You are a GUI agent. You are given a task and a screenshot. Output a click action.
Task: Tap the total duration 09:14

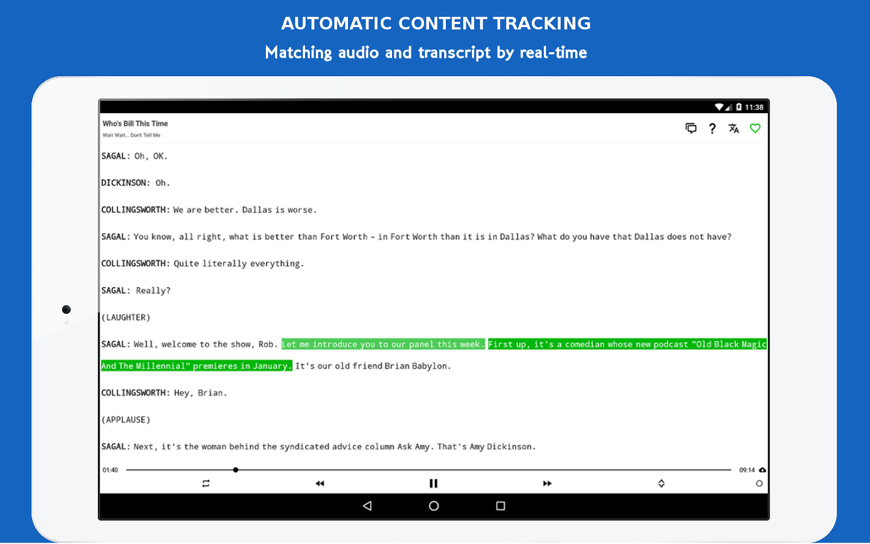click(747, 470)
